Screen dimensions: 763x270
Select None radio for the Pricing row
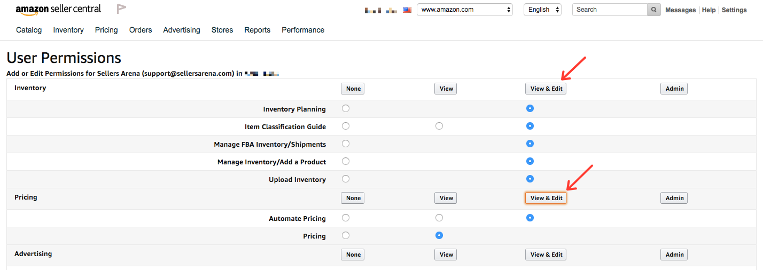[346, 235]
